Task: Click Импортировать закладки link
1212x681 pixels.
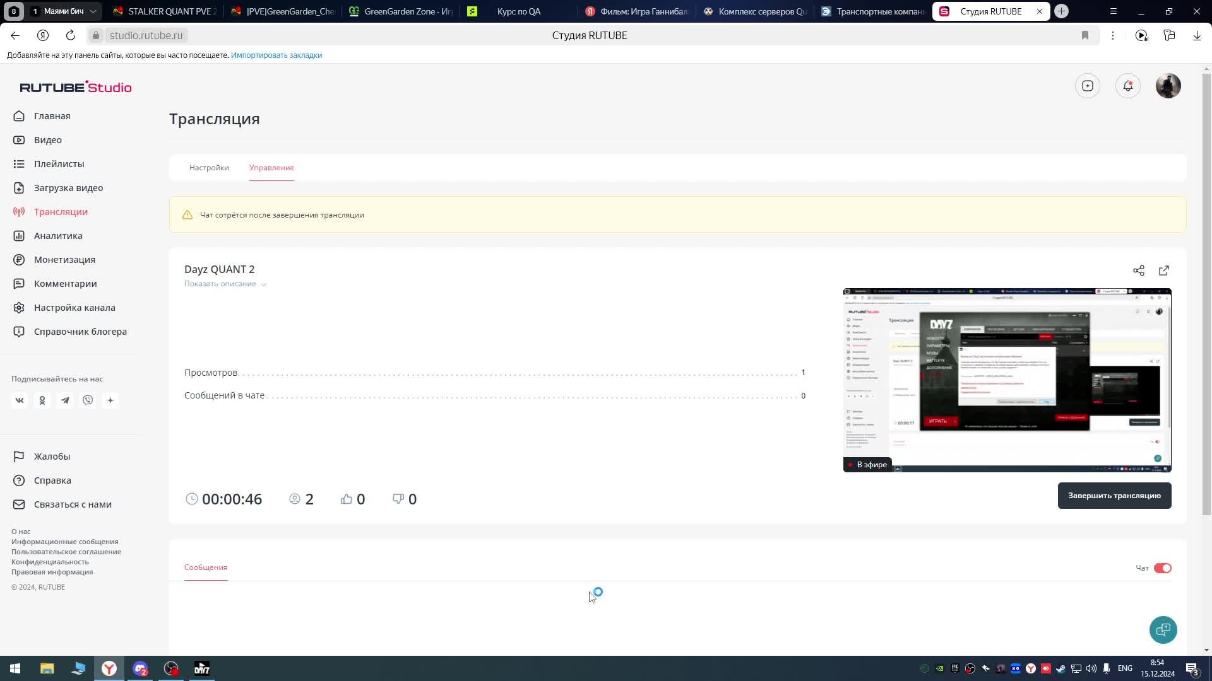Action: point(276,55)
